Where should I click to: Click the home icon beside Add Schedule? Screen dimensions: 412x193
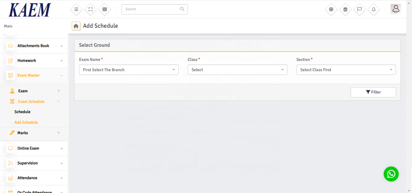[x=76, y=26]
